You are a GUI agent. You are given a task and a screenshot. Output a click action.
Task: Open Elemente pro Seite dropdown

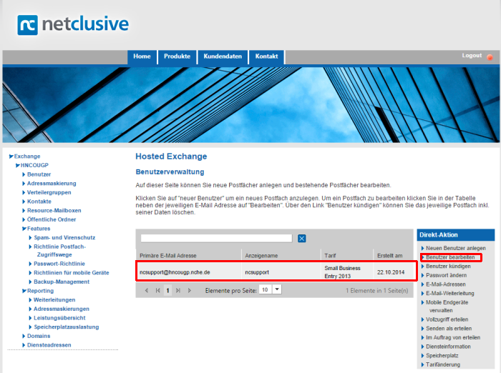[277, 289]
